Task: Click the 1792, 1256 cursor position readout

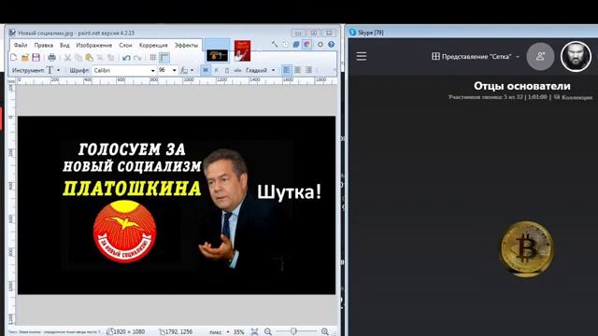Action: click(x=176, y=332)
